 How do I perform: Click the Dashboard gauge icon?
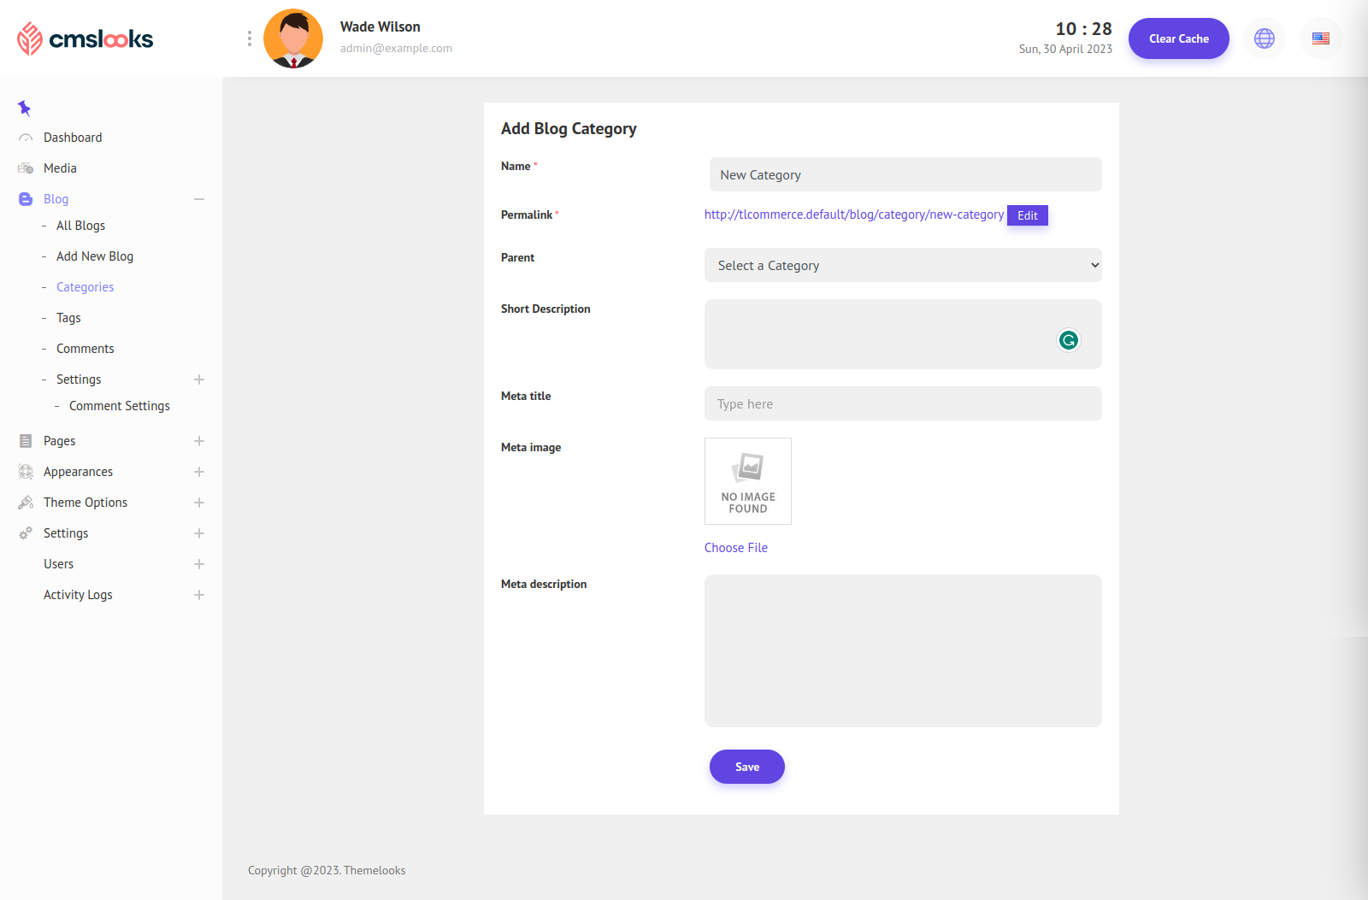[26, 138]
